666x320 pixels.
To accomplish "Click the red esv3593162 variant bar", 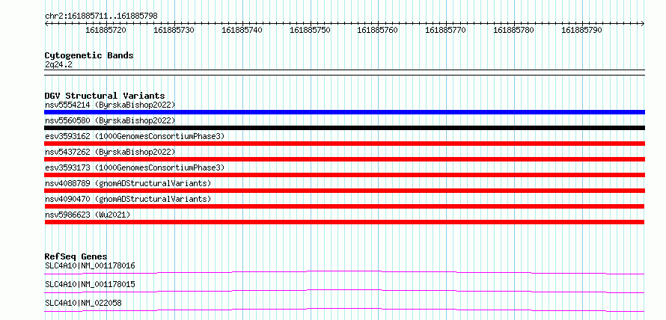I will click(344, 144).
